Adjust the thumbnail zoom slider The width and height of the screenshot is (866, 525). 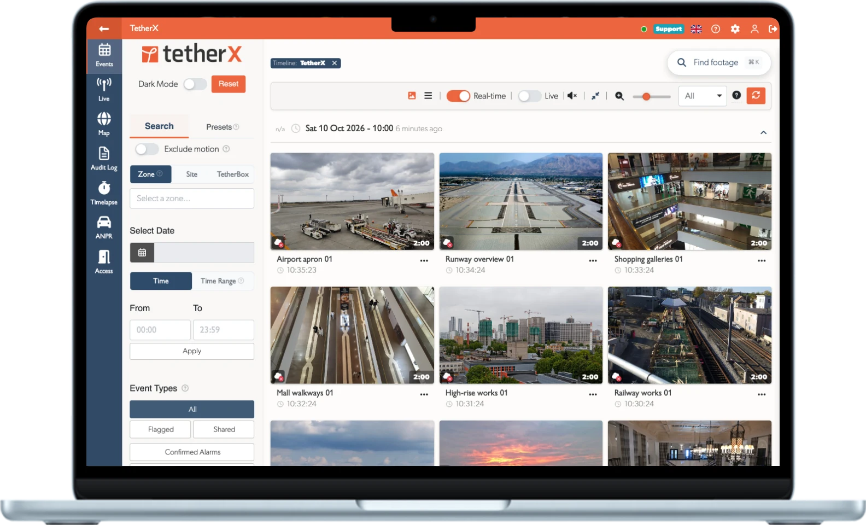coord(651,97)
